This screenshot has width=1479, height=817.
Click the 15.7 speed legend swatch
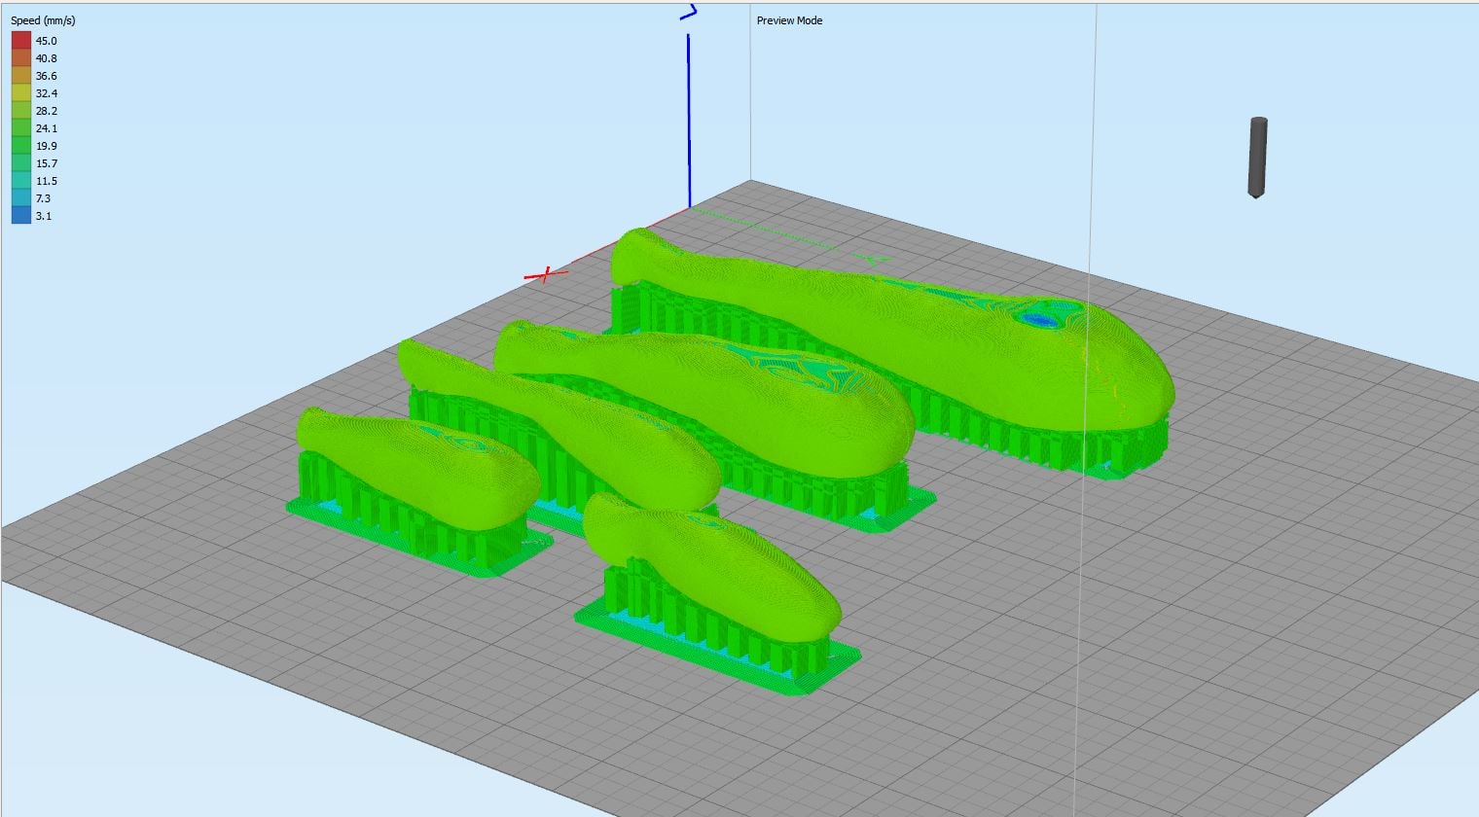click(21, 163)
